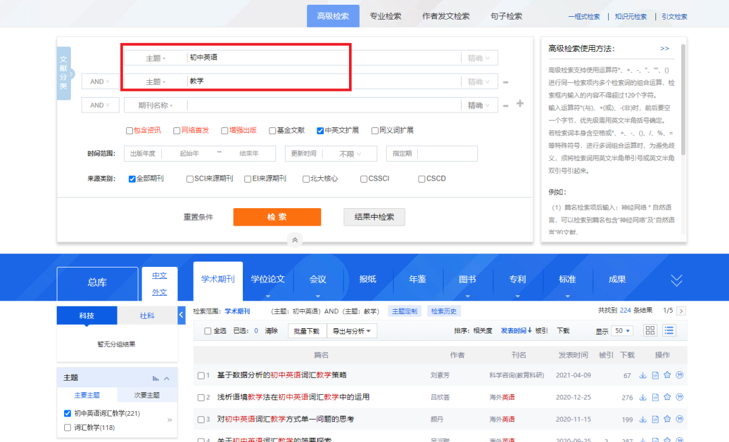Enable 增强出版 checkbox
Screen dimensions: 729x442
(225, 131)
